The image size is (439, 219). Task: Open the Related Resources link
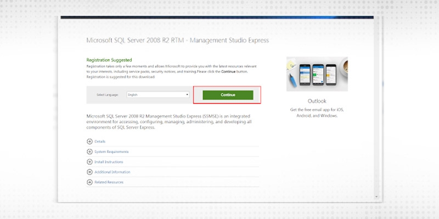[109, 182]
